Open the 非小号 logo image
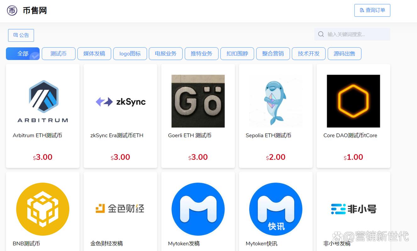 [x=353, y=209]
